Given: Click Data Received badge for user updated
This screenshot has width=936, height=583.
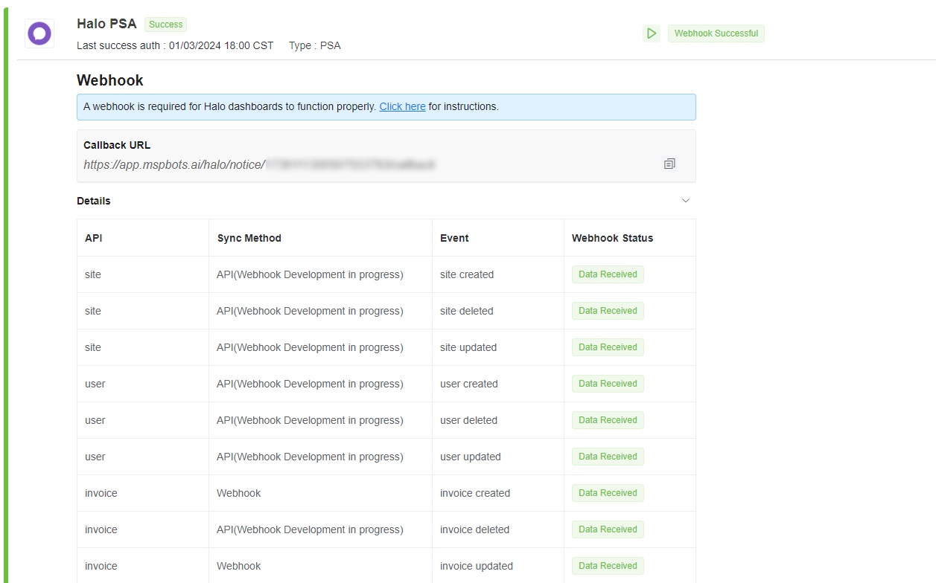Looking at the screenshot, I should (x=608, y=457).
